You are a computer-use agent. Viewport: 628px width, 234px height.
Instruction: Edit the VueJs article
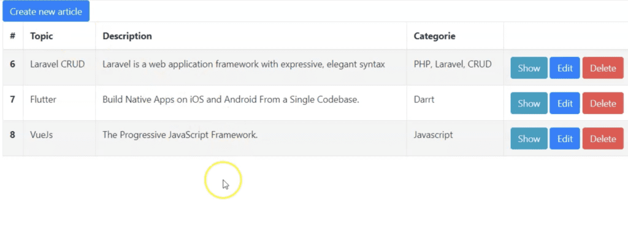pos(565,138)
